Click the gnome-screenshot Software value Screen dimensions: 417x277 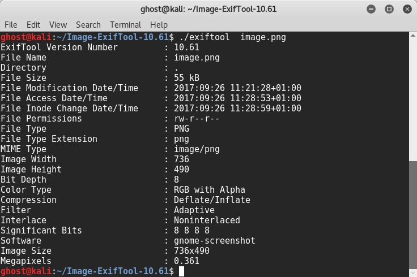click(x=214, y=241)
